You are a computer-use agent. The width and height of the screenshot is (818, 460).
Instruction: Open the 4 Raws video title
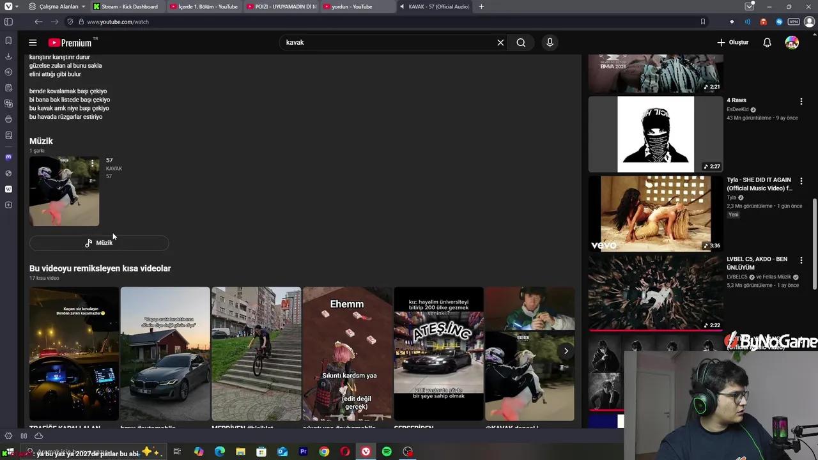736,100
